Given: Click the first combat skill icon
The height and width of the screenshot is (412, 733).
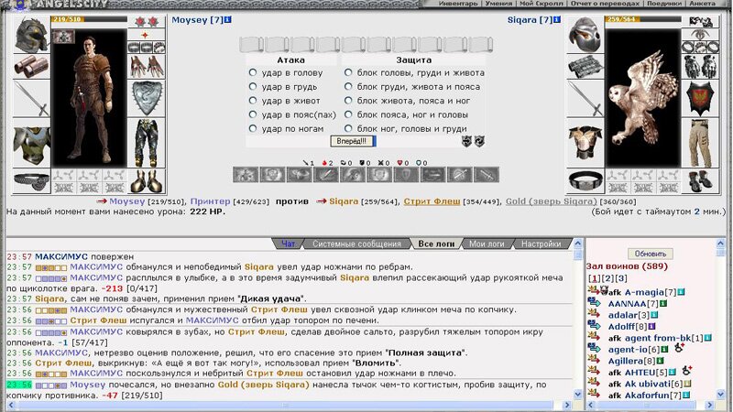Looking at the screenshot, I should pos(245,174).
